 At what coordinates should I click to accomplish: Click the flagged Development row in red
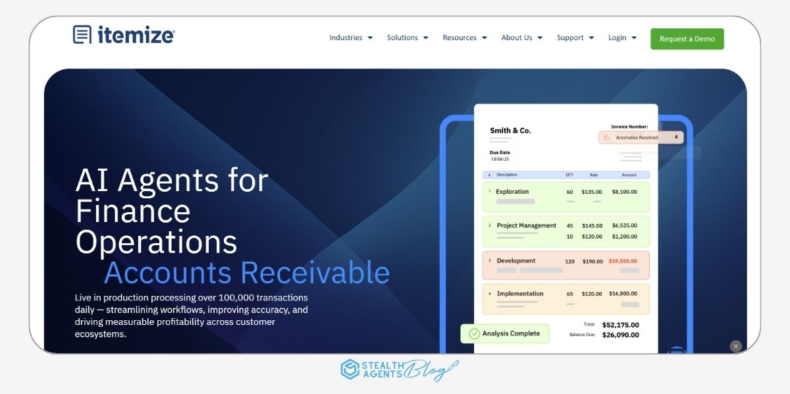tap(566, 265)
